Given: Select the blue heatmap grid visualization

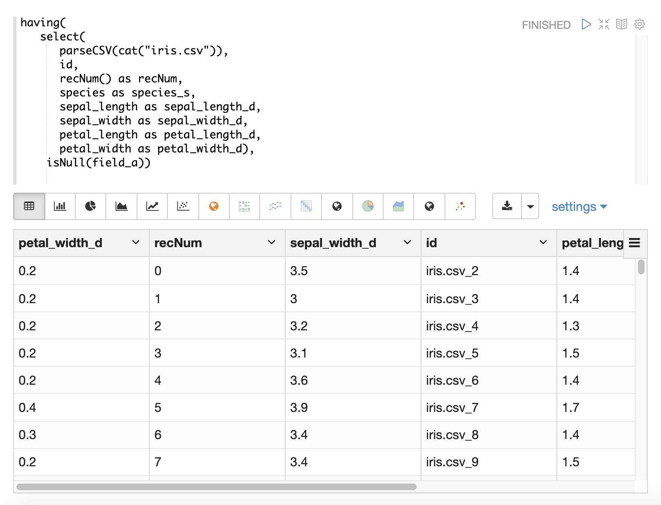Looking at the screenshot, I should [x=306, y=206].
